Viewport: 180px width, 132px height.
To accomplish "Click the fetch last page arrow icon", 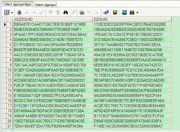I will (58, 12).
